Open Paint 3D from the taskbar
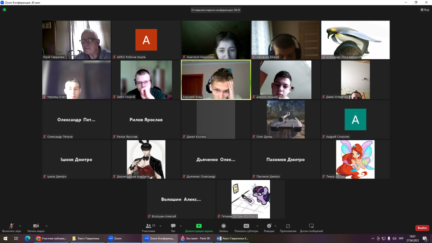The image size is (432, 243). (x=195, y=238)
